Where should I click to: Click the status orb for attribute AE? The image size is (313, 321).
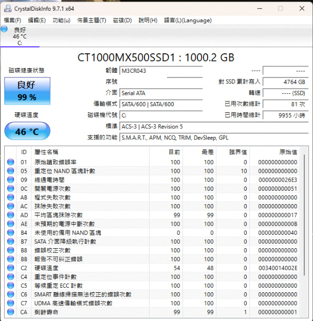tap(10, 224)
